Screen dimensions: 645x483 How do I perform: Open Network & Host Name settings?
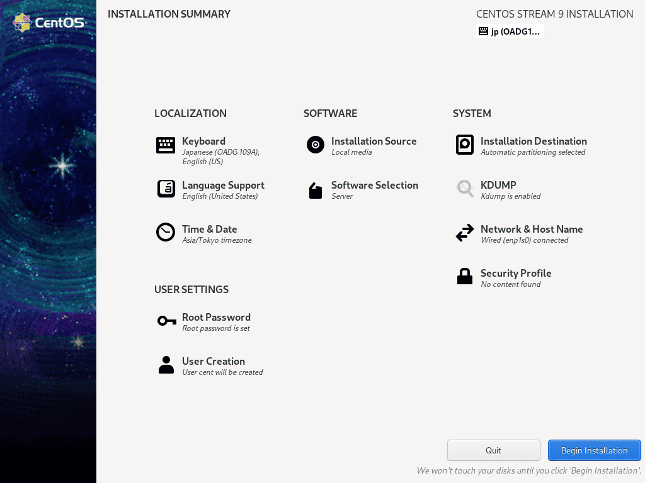[519, 234]
